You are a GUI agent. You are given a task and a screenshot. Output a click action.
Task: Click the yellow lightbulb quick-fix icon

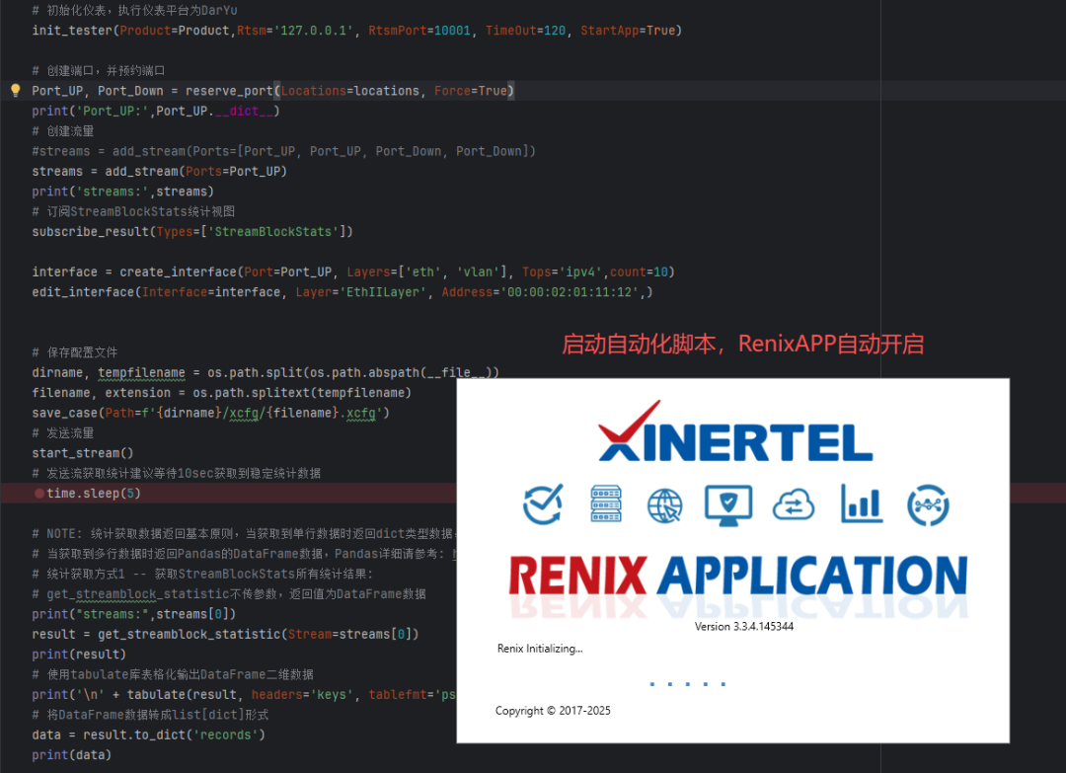(x=15, y=91)
